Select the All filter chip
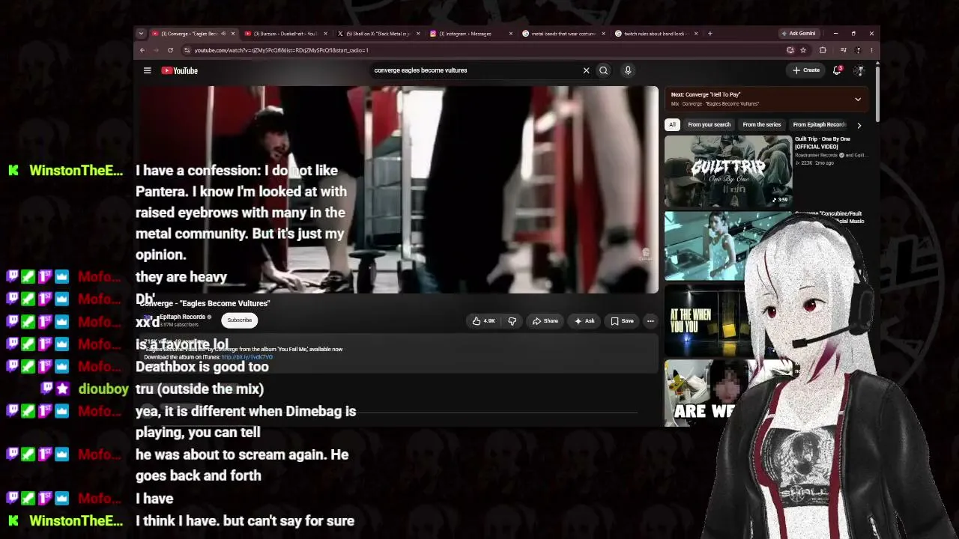This screenshot has height=539, width=959. (672, 125)
